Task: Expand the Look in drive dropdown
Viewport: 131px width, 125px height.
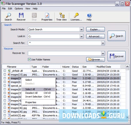Action: [82, 36]
